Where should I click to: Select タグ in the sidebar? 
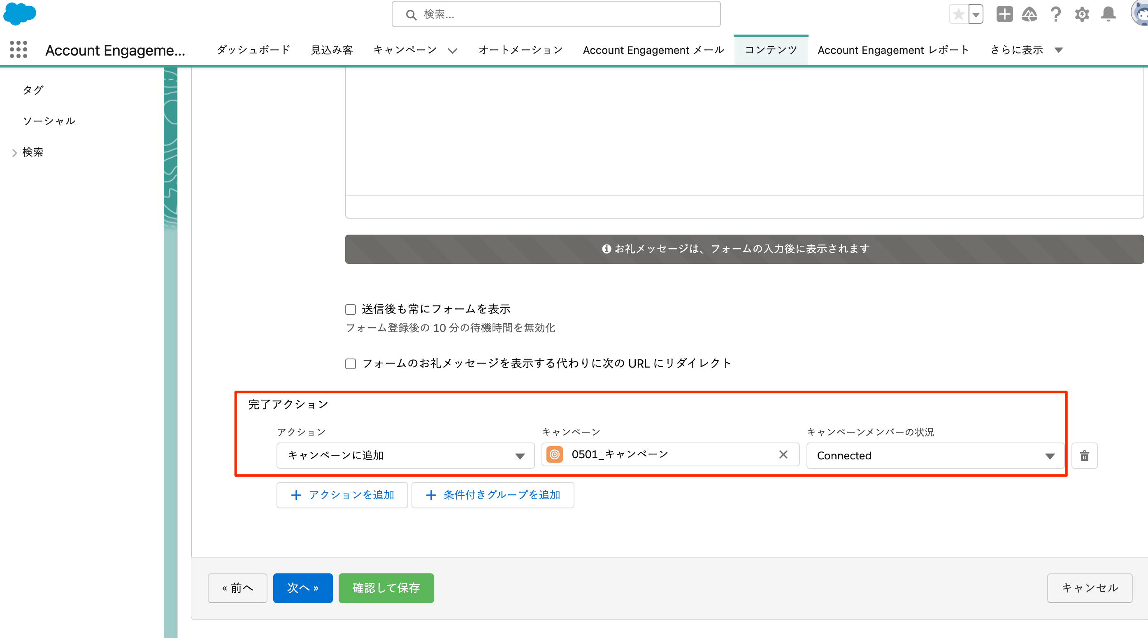click(x=33, y=90)
